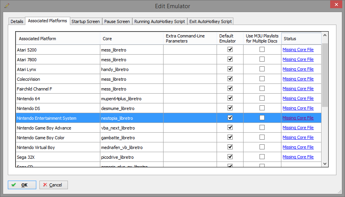Open Missing Core File link for Virtual Boy

pyautogui.click(x=298, y=147)
